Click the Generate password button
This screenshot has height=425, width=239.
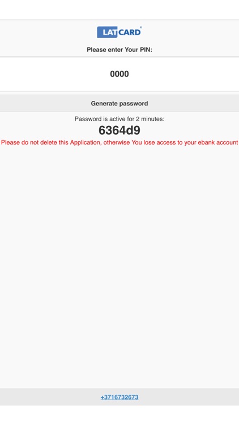(119, 103)
